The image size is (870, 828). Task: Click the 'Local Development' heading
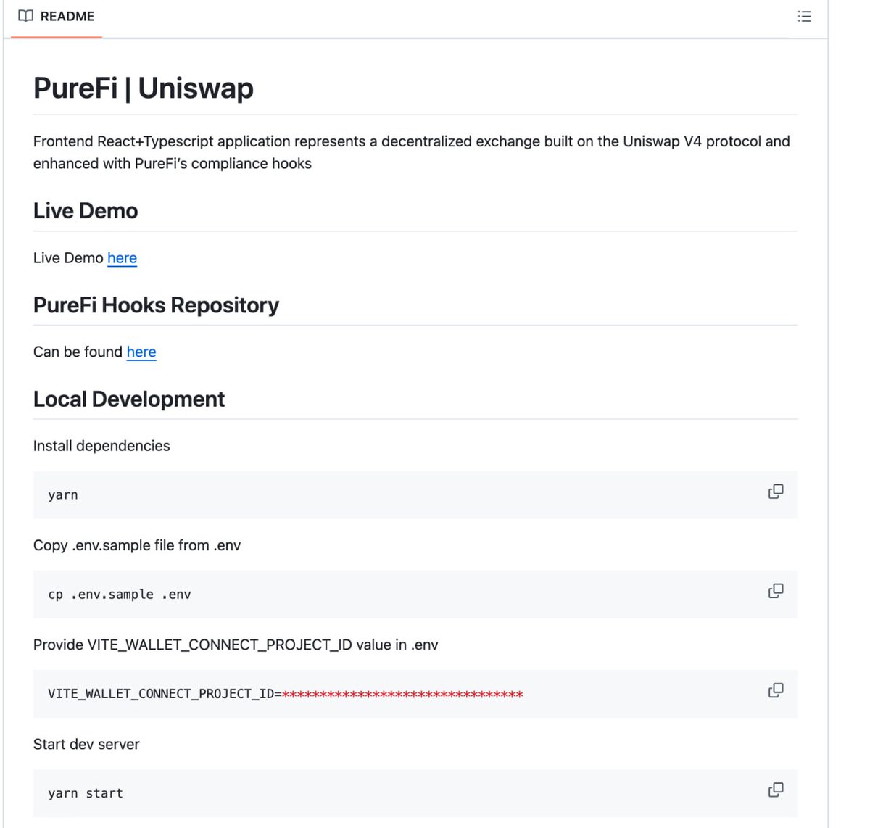coord(129,399)
